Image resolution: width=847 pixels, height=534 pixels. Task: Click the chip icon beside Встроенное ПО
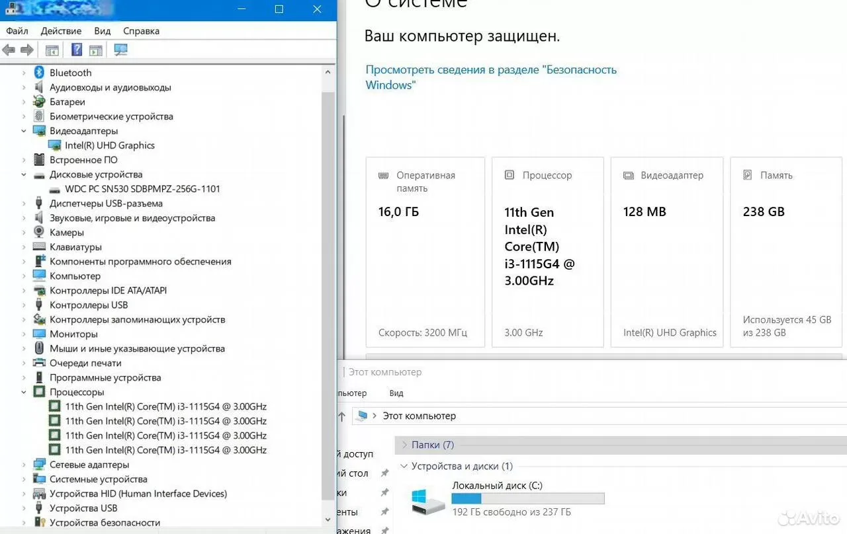[39, 160]
